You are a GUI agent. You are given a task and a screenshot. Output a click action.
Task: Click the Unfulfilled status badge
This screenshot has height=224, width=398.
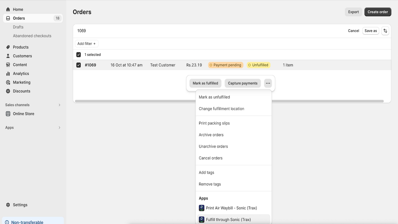point(259,65)
